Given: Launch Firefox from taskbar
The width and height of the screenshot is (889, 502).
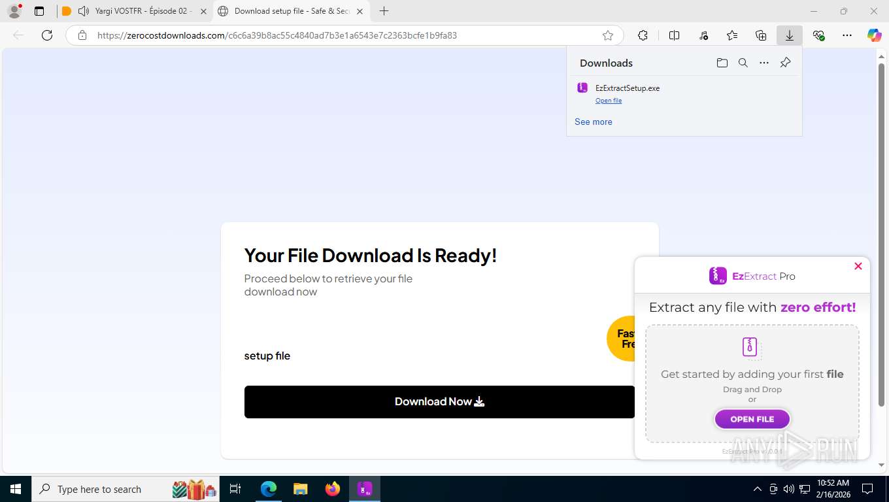Looking at the screenshot, I should coord(333,489).
